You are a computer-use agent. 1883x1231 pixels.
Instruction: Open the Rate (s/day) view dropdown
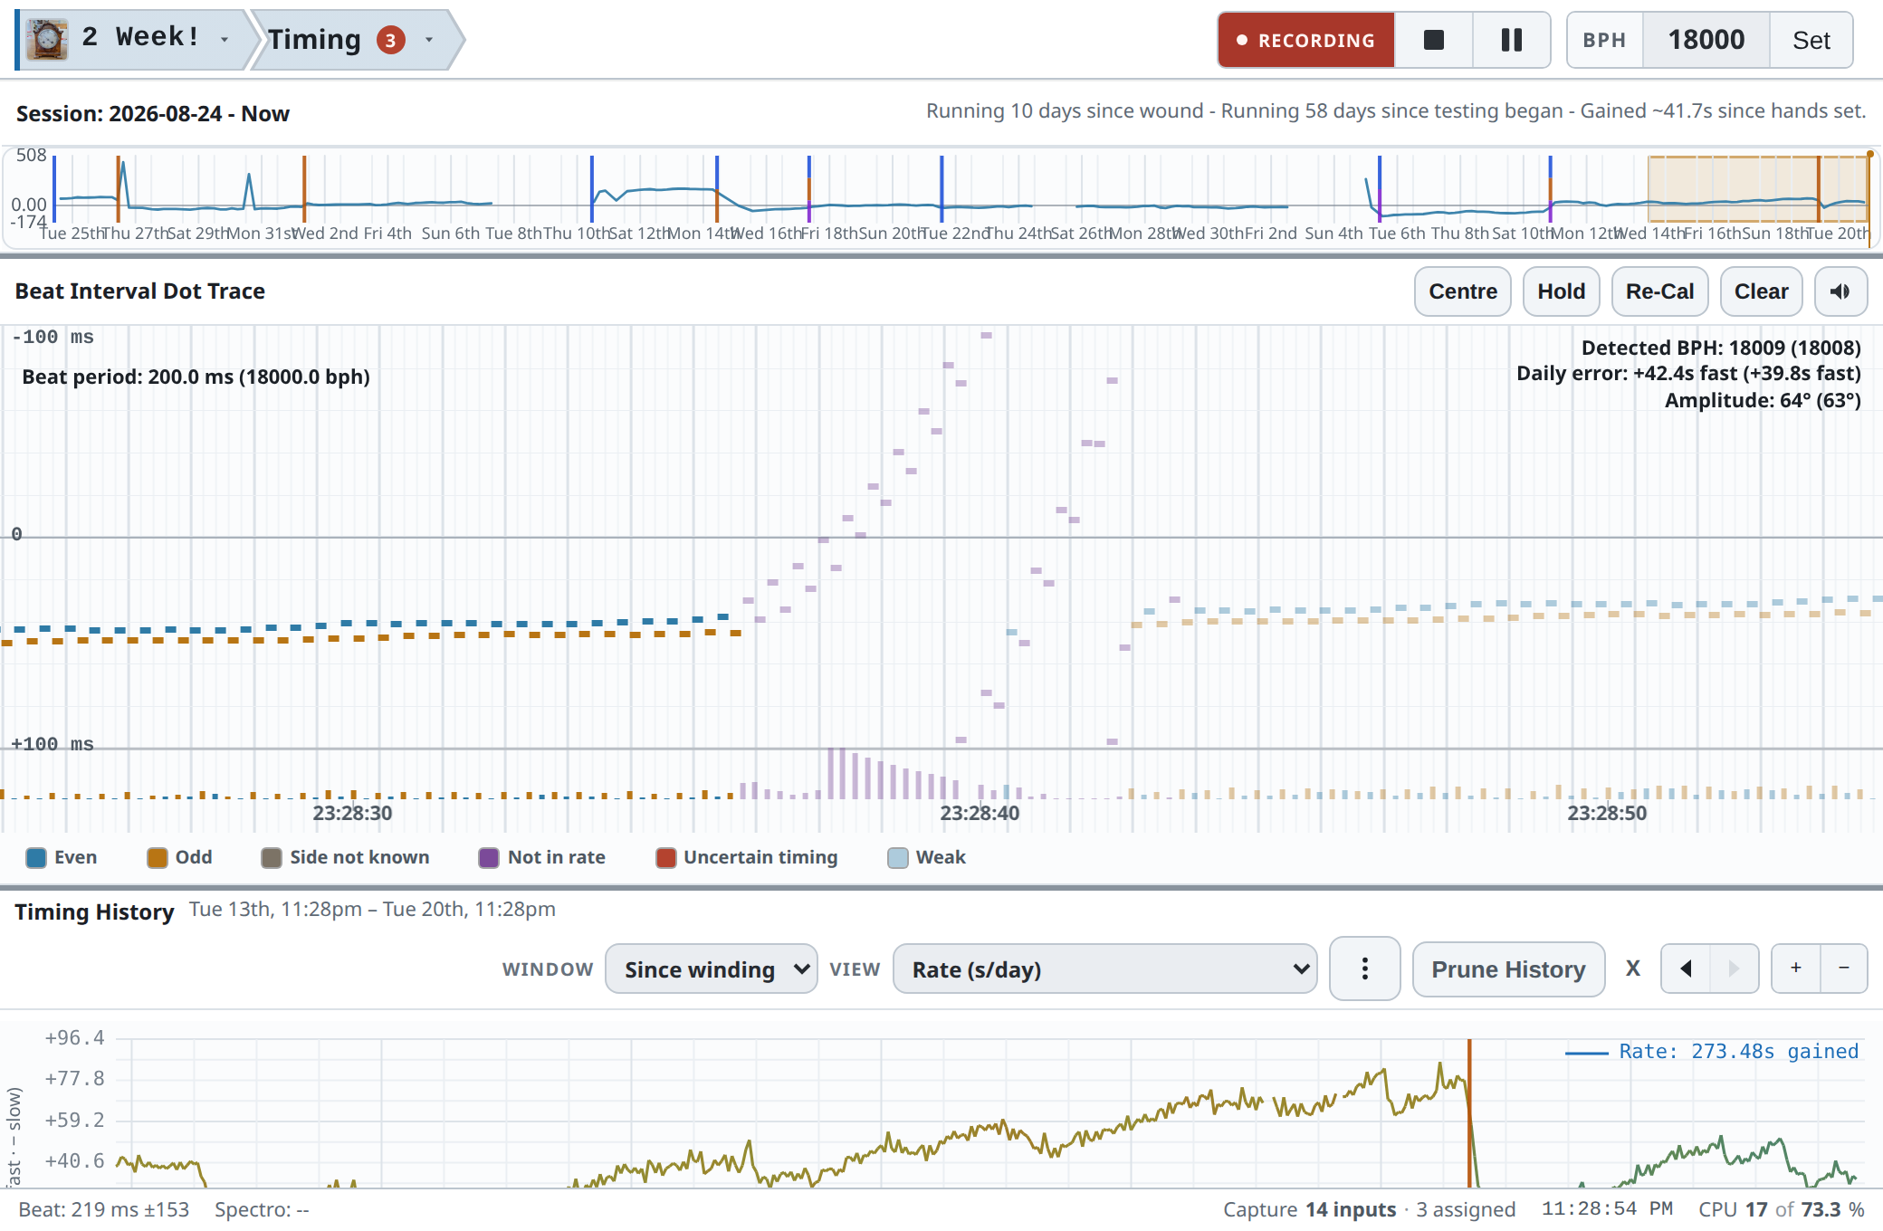[1104, 969]
